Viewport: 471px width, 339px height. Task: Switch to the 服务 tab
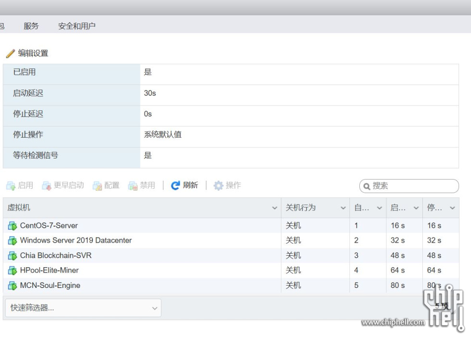tap(31, 26)
